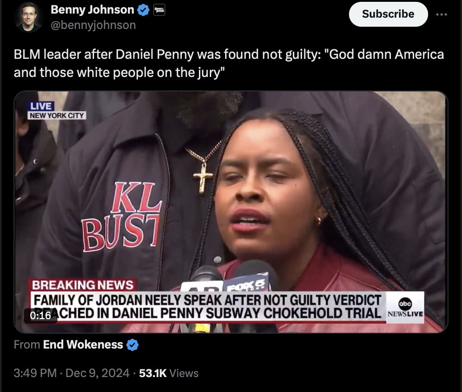
Task: Subscribe to Benny Johnson
Action: click(388, 14)
